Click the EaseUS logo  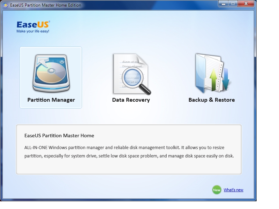tap(33, 24)
